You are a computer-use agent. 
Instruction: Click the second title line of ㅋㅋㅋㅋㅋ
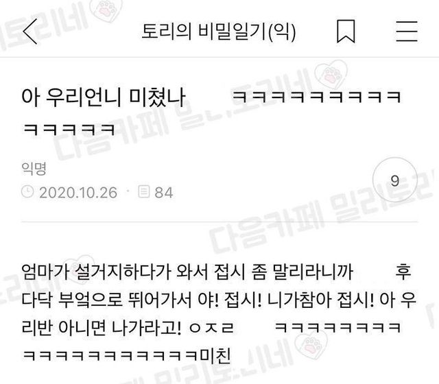pyautogui.click(x=69, y=130)
